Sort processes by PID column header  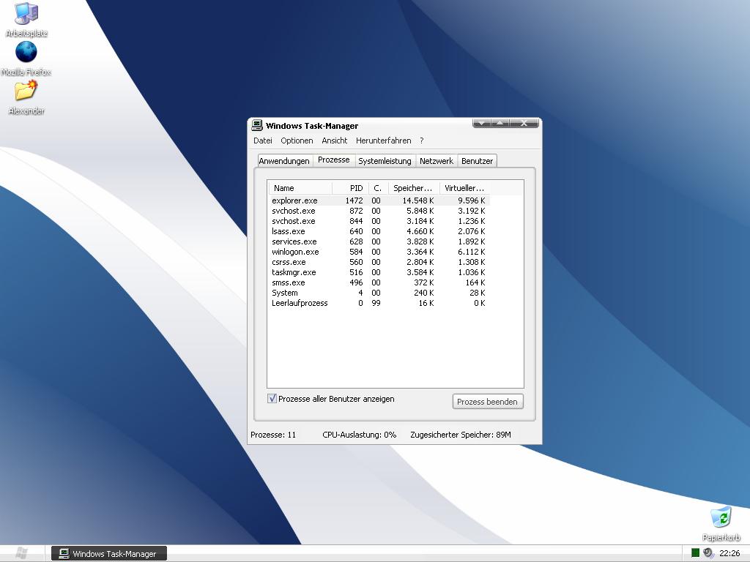tap(350, 188)
